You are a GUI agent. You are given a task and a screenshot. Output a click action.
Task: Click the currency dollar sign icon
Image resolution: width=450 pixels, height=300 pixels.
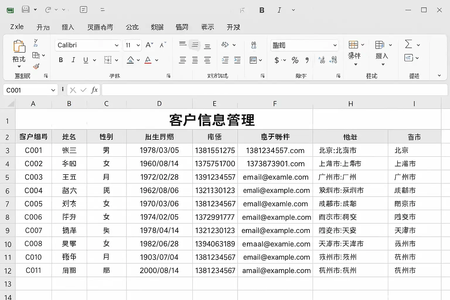click(277, 60)
